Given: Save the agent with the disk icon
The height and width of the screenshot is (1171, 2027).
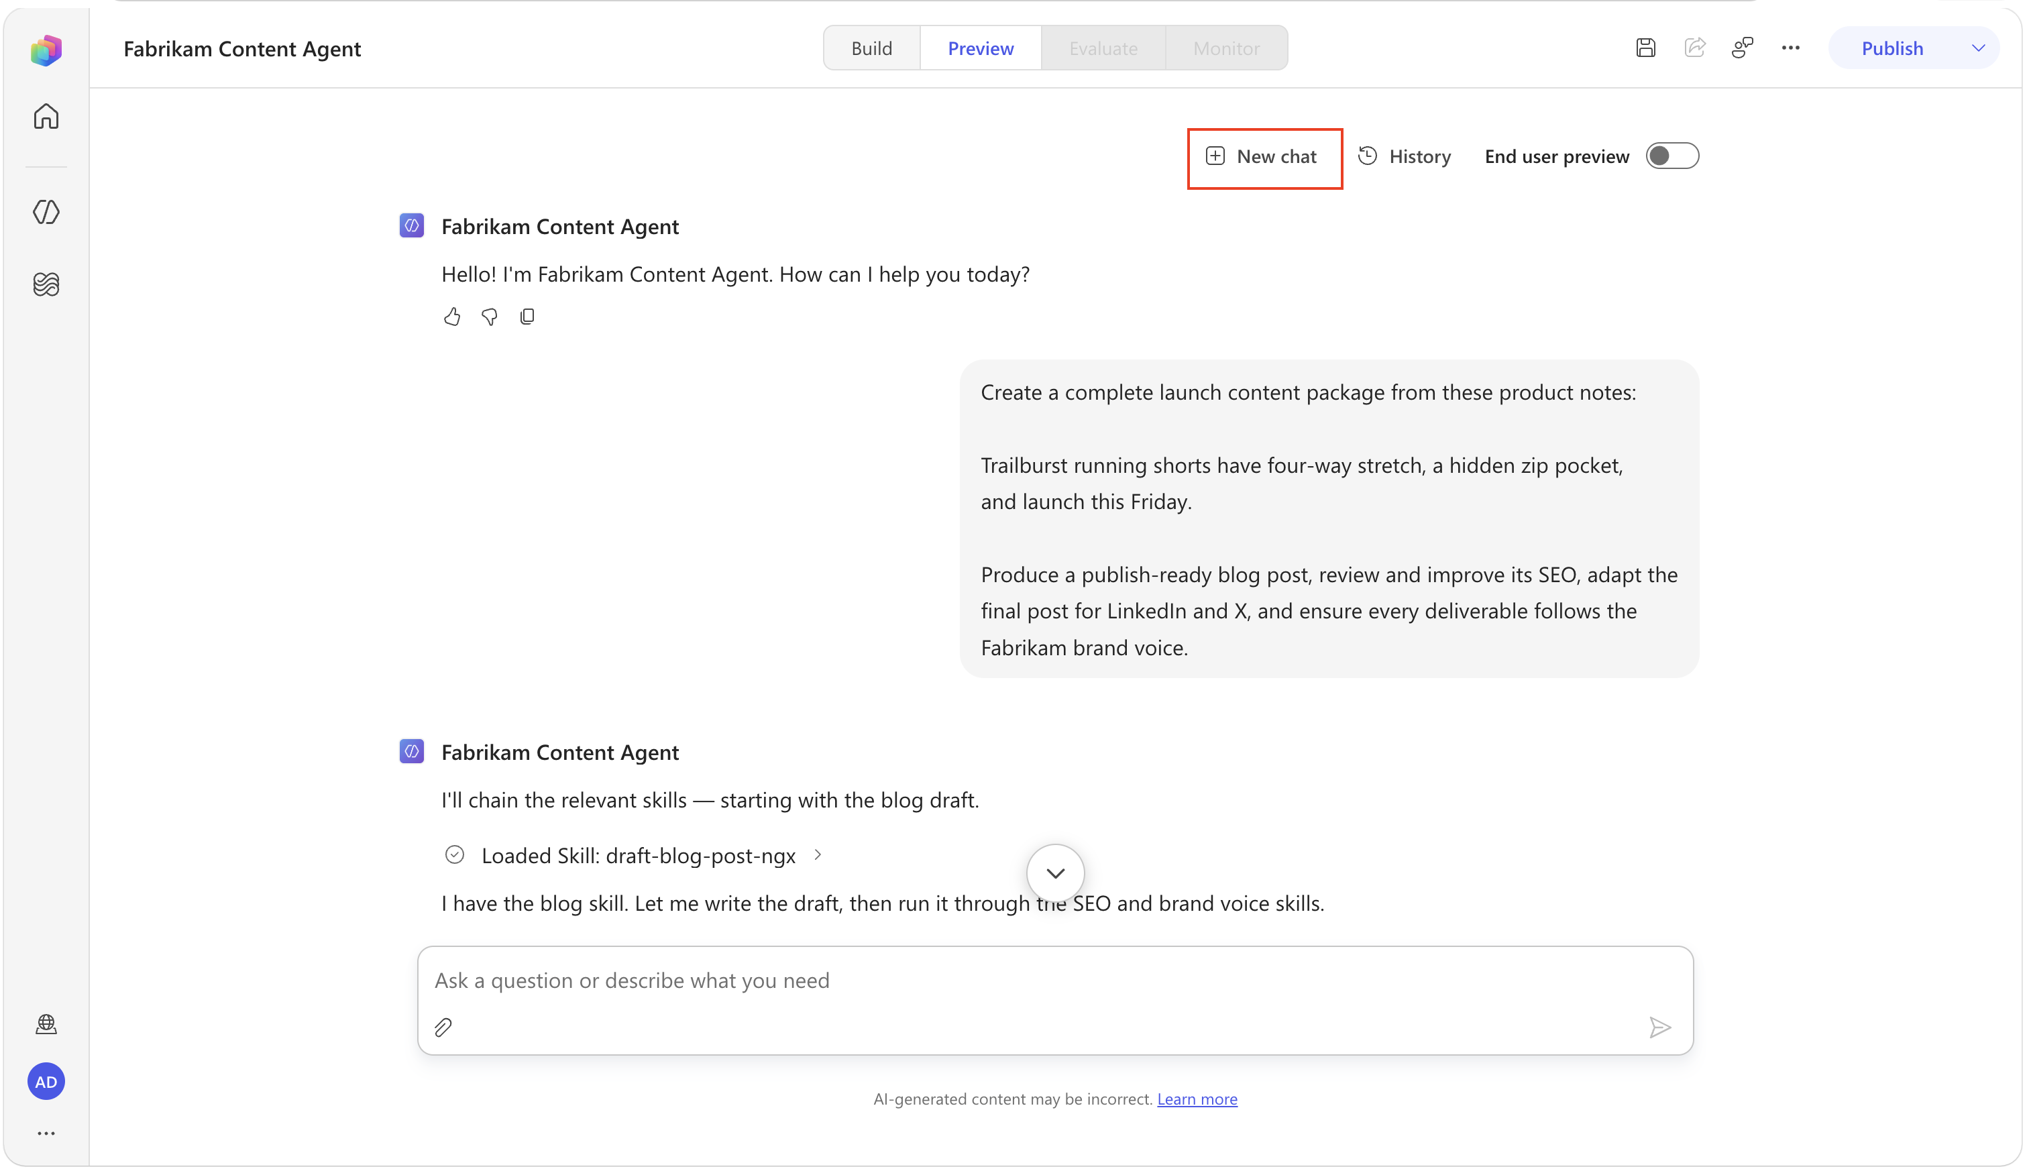Looking at the screenshot, I should [1646, 48].
